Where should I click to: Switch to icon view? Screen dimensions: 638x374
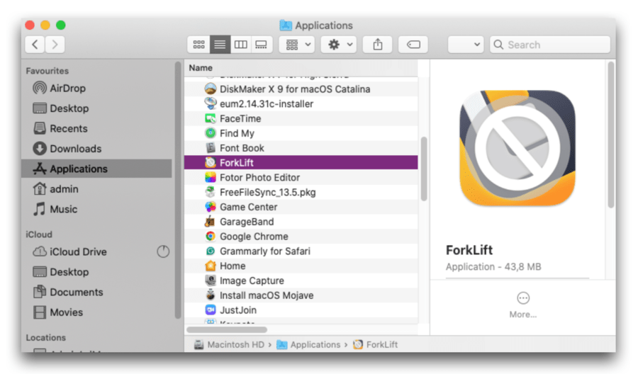pos(198,45)
